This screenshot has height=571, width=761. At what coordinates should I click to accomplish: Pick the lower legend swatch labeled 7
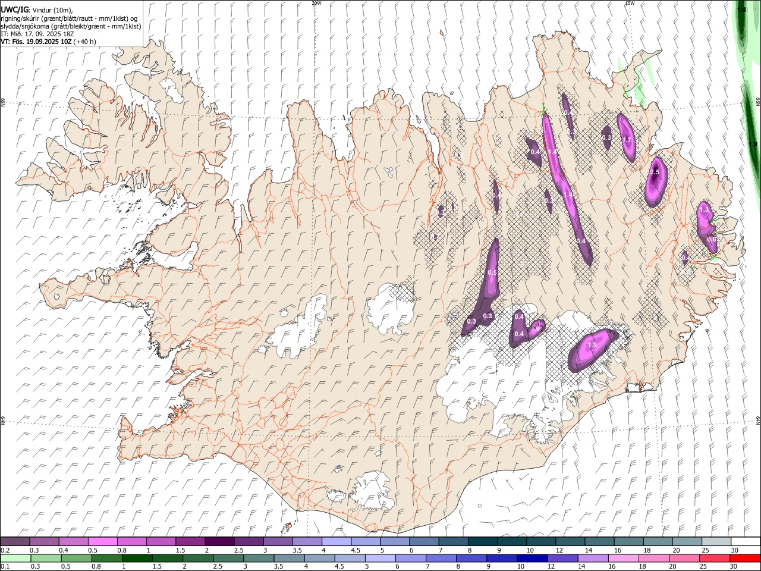coord(441,558)
